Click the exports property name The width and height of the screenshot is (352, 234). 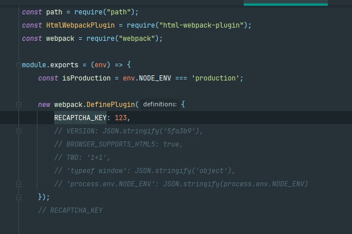point(64,65)
